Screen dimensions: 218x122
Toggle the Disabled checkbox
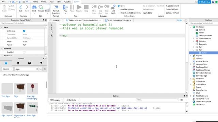pyautogui.click(x=24, y=52)
